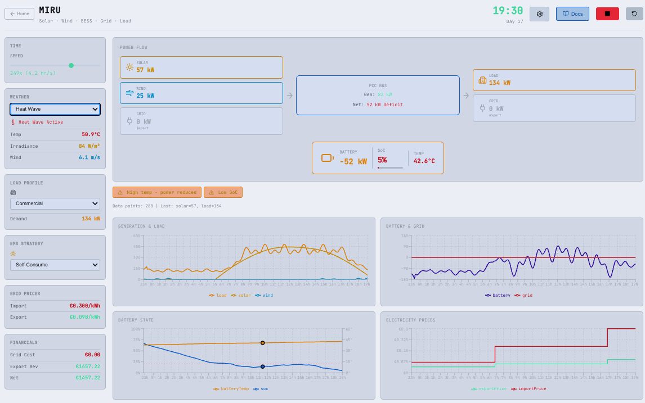The height and width of the screenshot is (403, 645).
Task: Click the solar sun icon in Power Flow
Action: pyautogui.click(x=129, y=67)
